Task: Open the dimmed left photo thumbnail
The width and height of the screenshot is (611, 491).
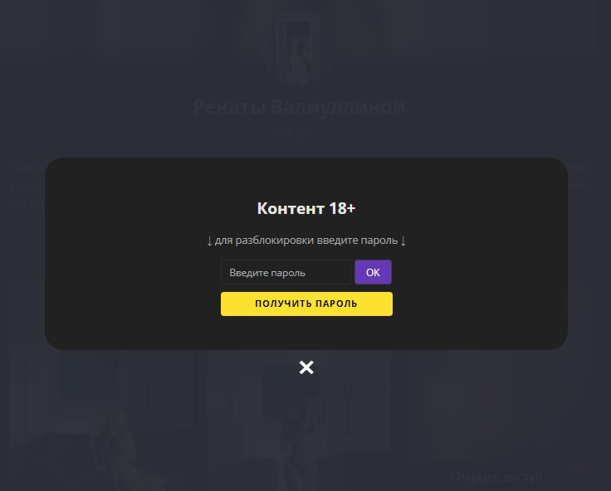Action: click(101, 421)
